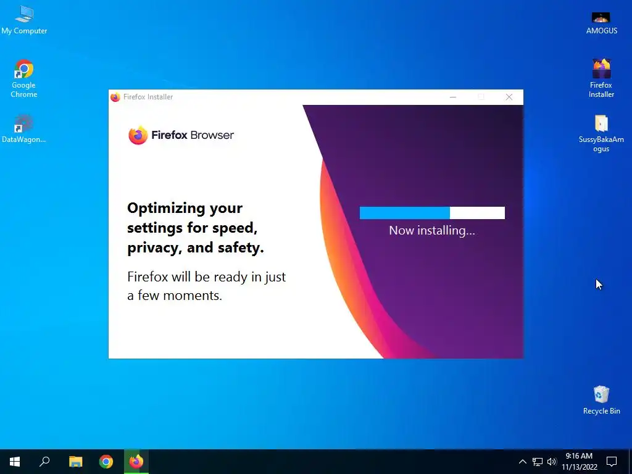Launch Chrome from the taskbar
632x474 pixels.
click(x=106, y=462)
